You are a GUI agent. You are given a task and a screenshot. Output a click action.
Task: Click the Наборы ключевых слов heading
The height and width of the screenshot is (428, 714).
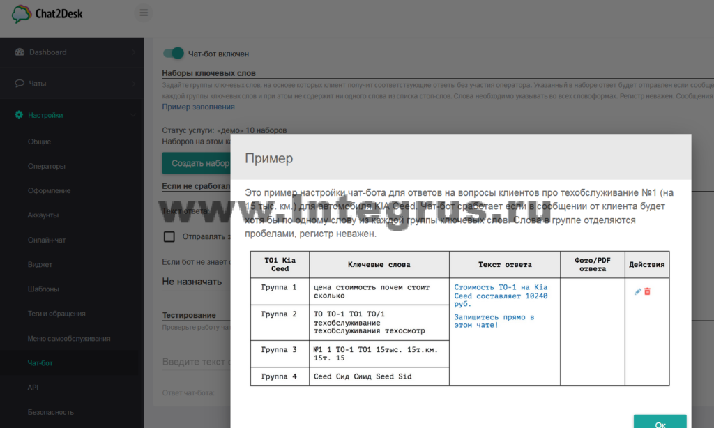pyautogui.click(x=208, y=73)
